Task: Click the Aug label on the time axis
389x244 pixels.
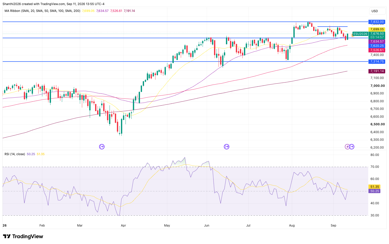Action: coord(292,225)
